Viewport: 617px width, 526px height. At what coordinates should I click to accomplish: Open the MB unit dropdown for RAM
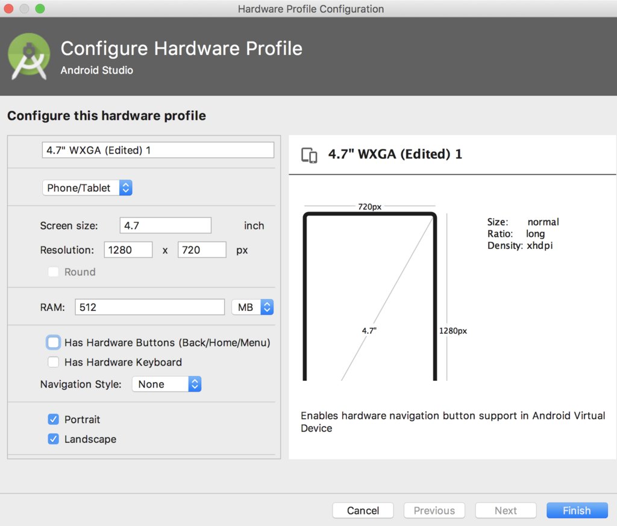click(252, 307)
